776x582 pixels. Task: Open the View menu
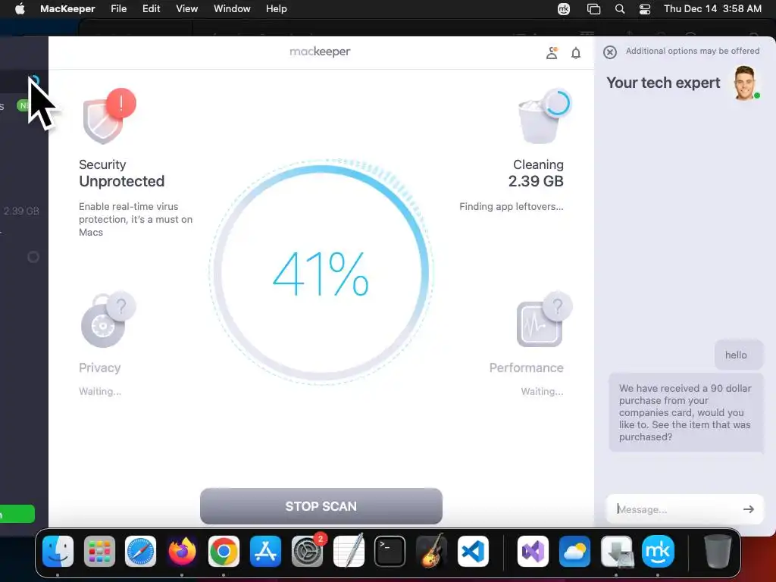[x=186, y=9]
